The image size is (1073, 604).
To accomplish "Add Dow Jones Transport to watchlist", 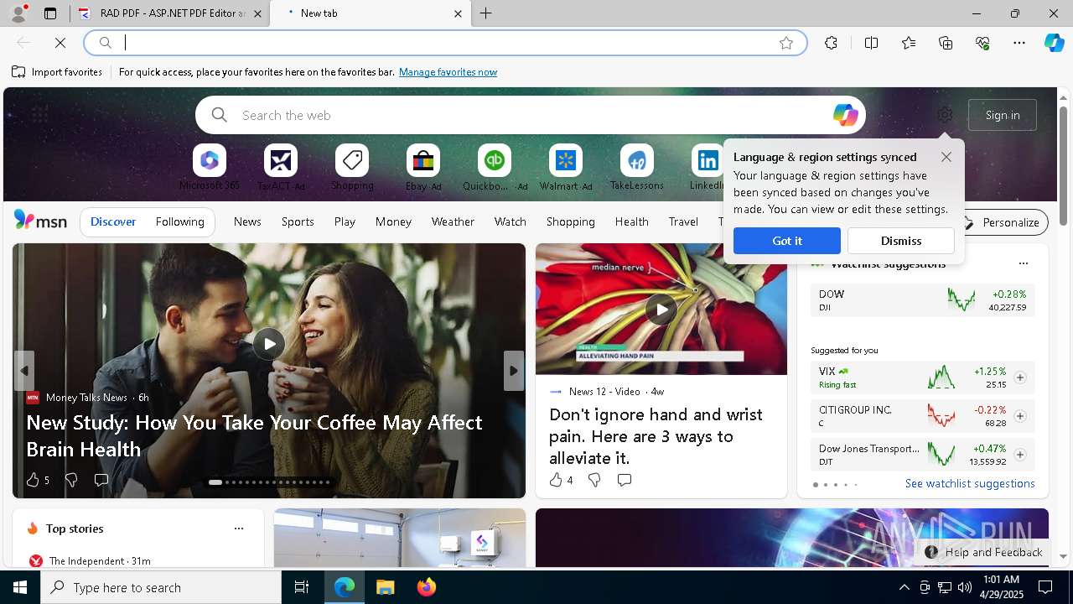I will (1020, 455).
